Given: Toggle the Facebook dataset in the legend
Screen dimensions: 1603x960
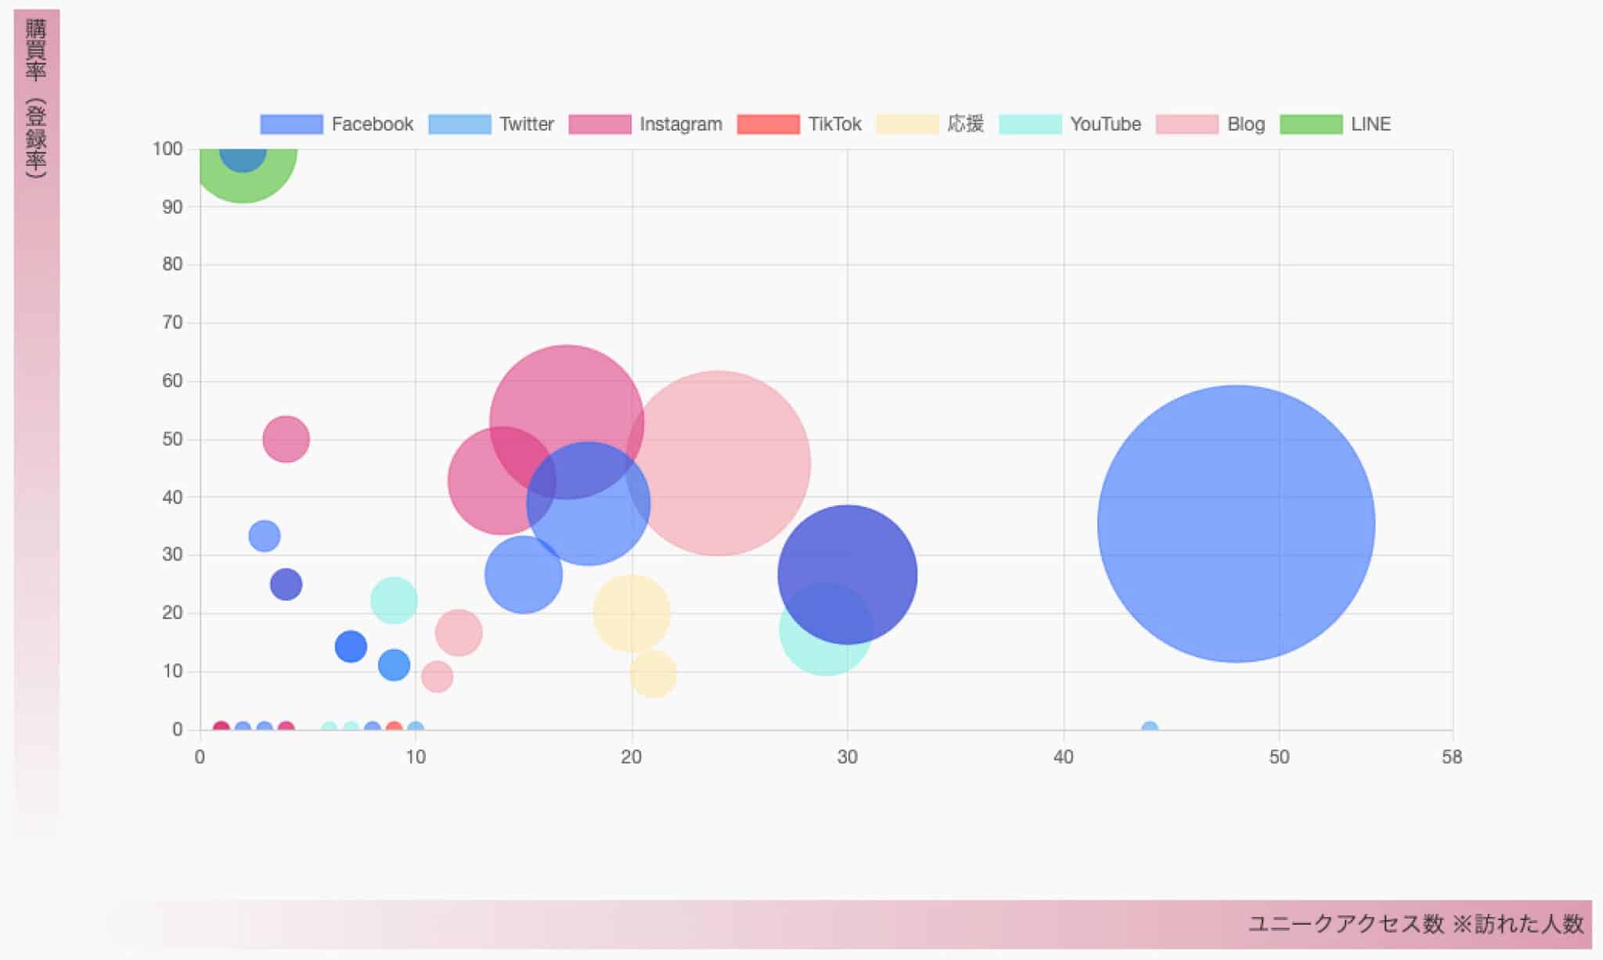Looking at the screenshot, I should pyautogui.click(x=337, y=124).
